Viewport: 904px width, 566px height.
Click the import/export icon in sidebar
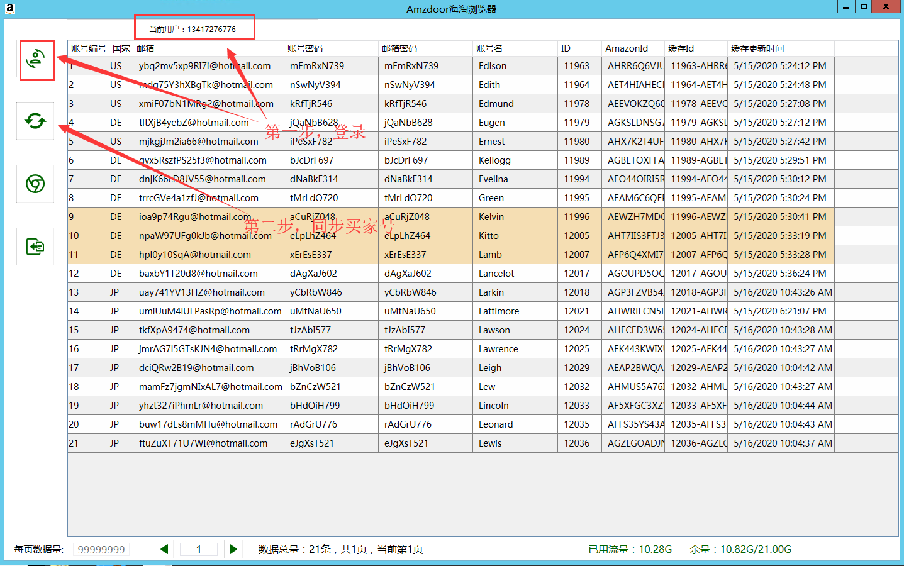tap(35, 247)
